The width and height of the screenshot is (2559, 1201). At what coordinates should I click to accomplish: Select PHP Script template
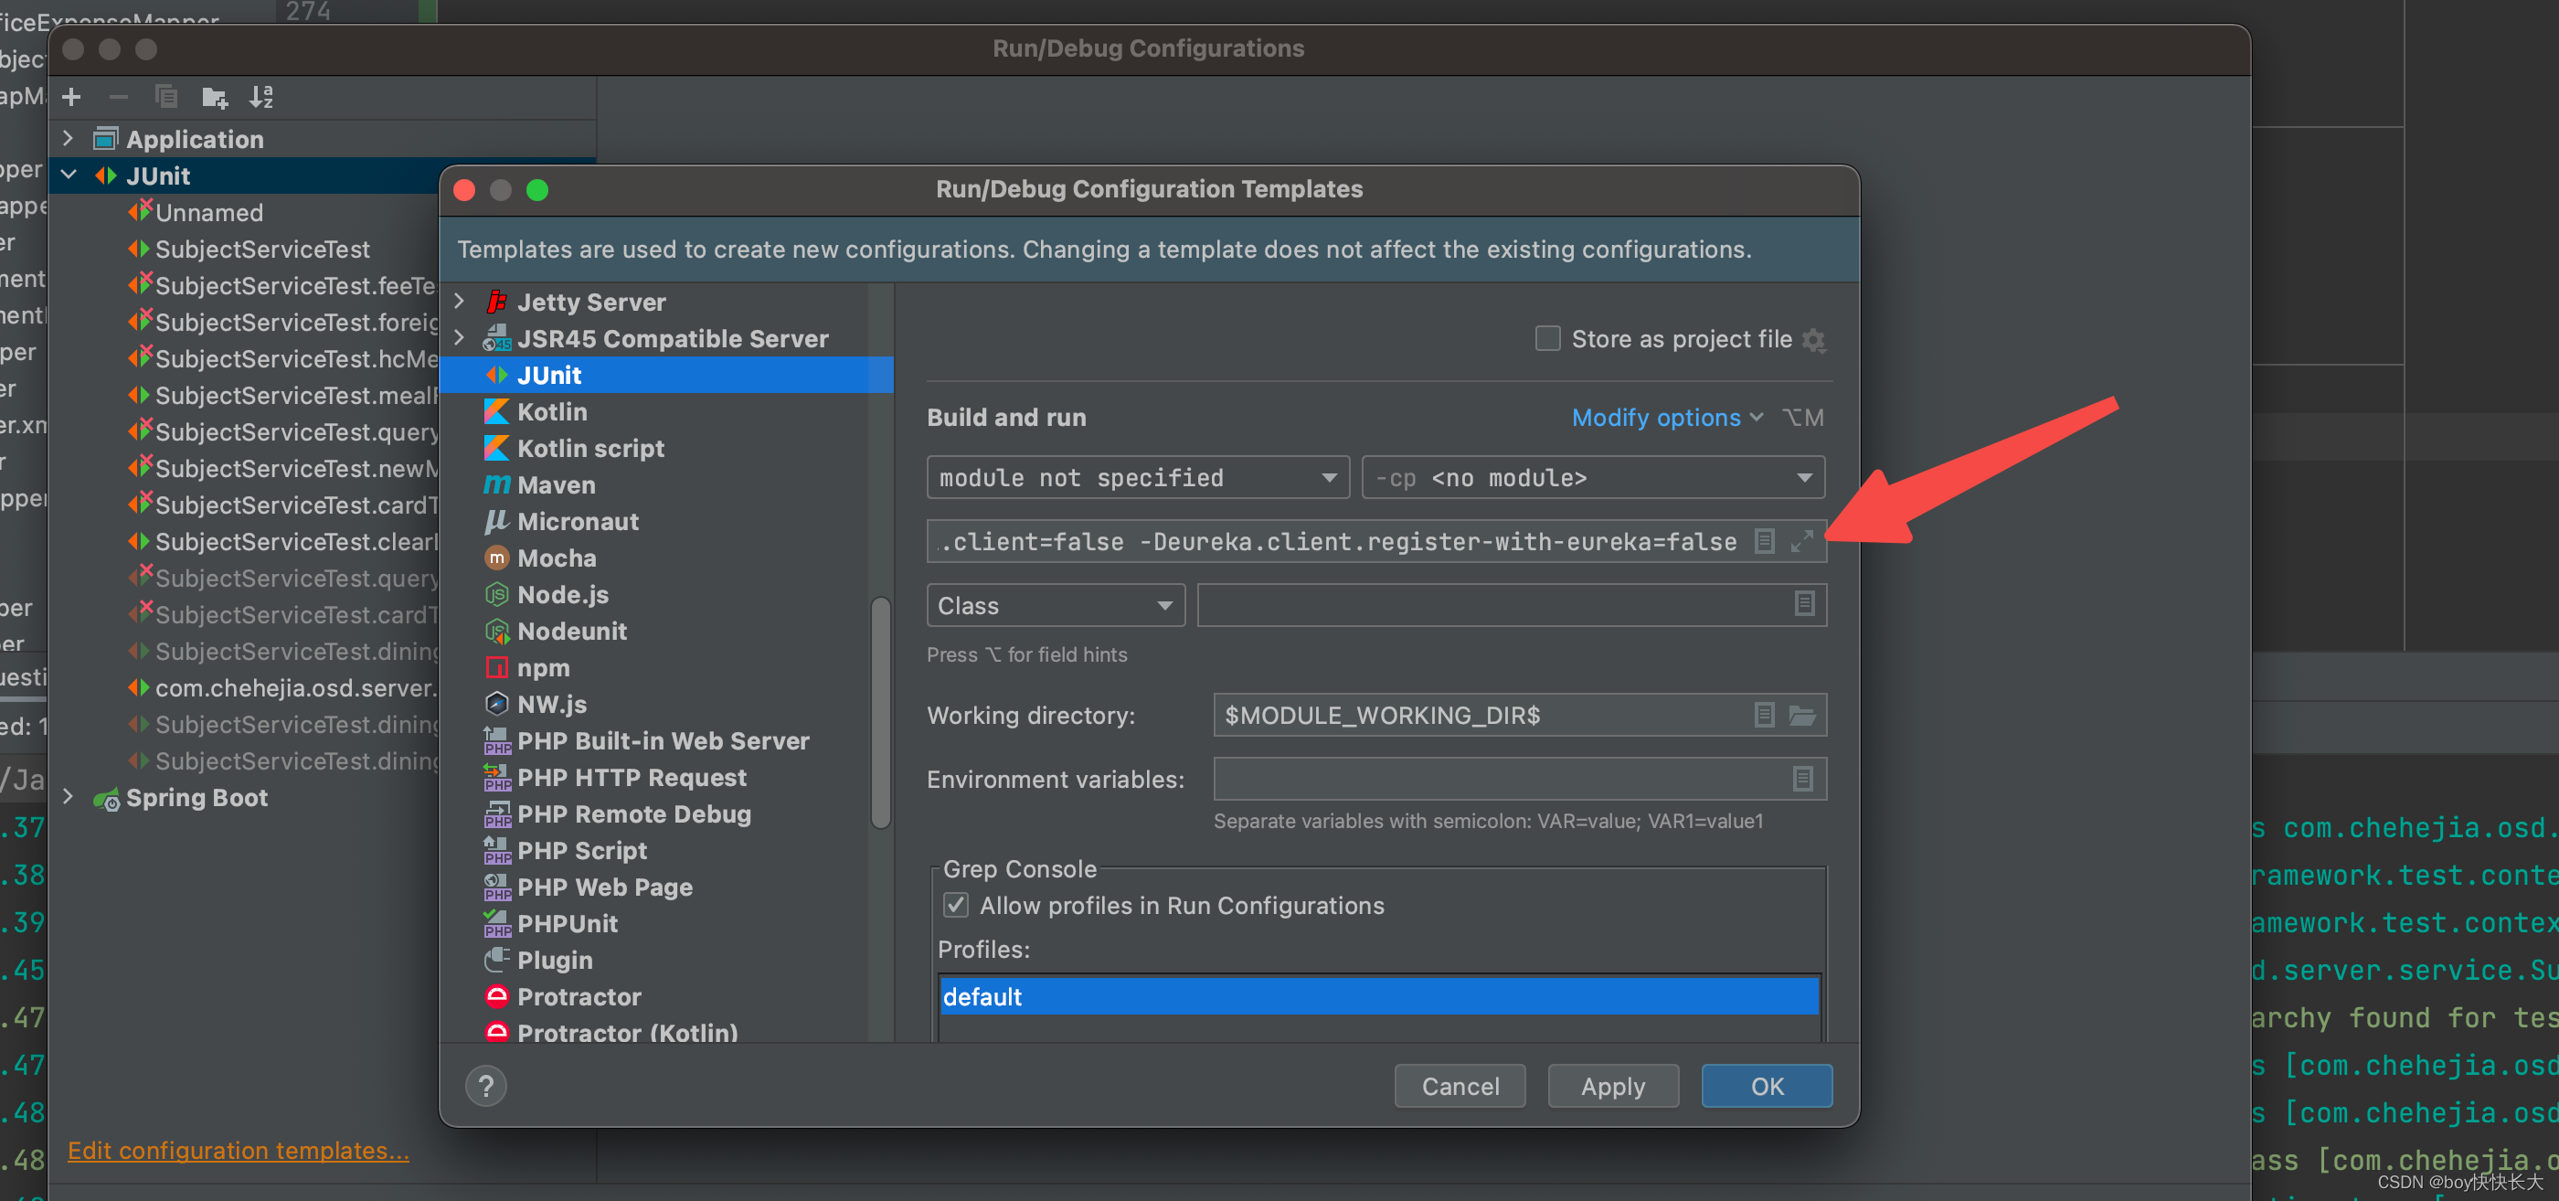(665, 850)
